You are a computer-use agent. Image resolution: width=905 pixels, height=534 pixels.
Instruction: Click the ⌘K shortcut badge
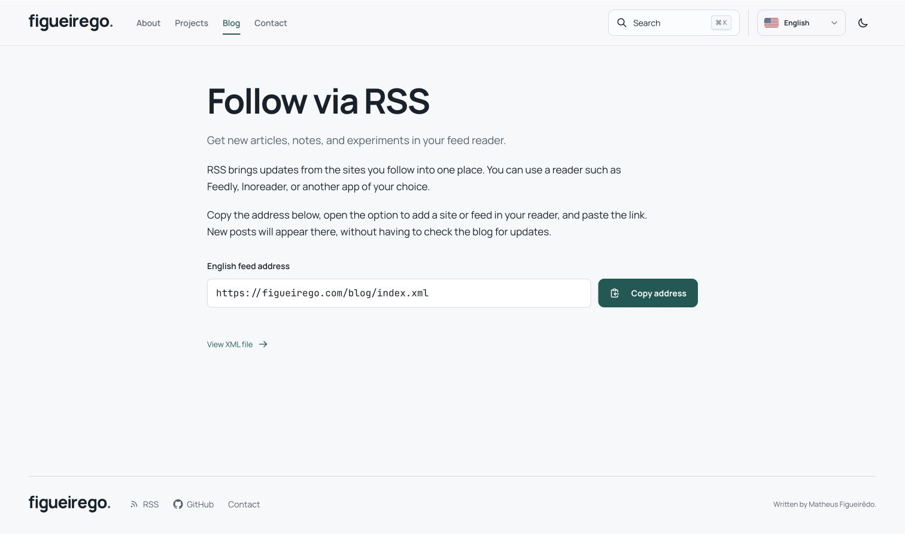click(721, 23)
